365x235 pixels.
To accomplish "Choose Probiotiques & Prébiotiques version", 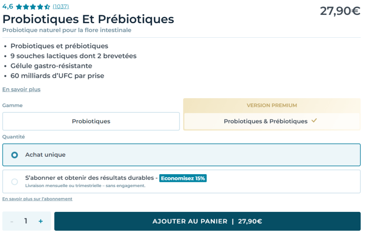I will pos(266,121).
